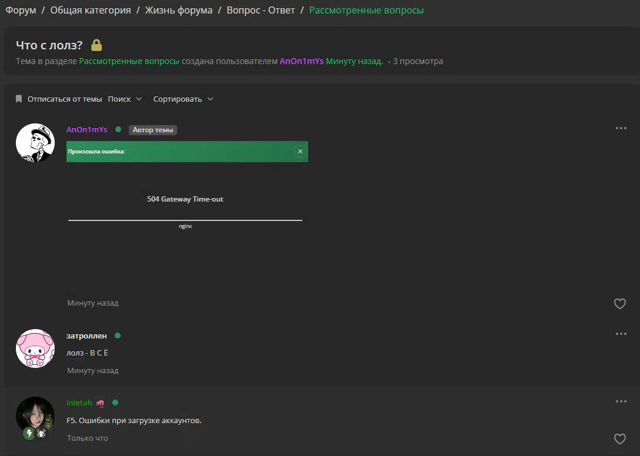
Task: Click the nginx label in error image
Action: 185,226
